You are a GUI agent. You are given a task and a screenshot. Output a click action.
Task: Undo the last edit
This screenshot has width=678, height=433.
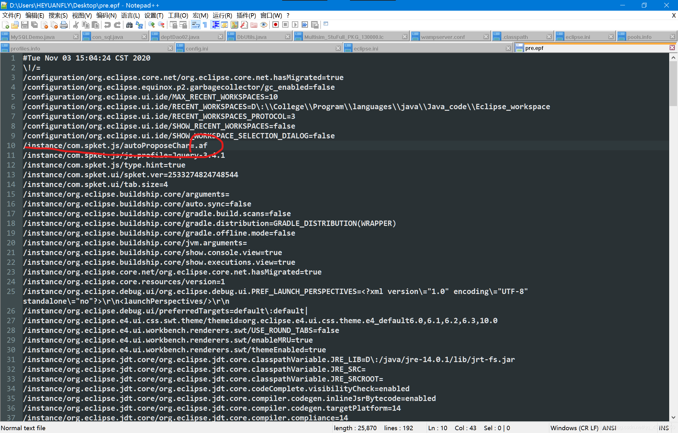pos(107,25)
